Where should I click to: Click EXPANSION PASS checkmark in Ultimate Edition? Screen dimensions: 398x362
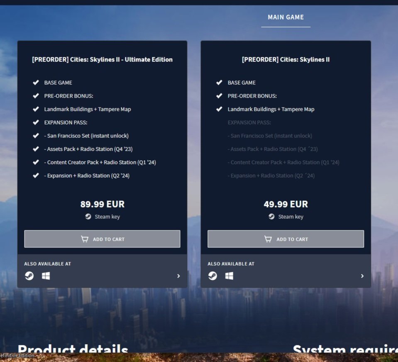pos(36,122)
